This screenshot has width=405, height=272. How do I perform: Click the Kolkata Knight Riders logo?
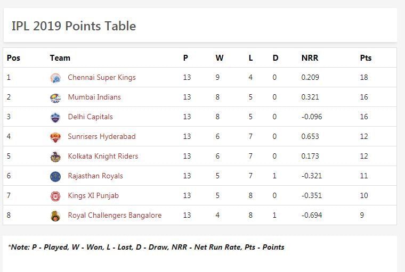click(55, 156)
